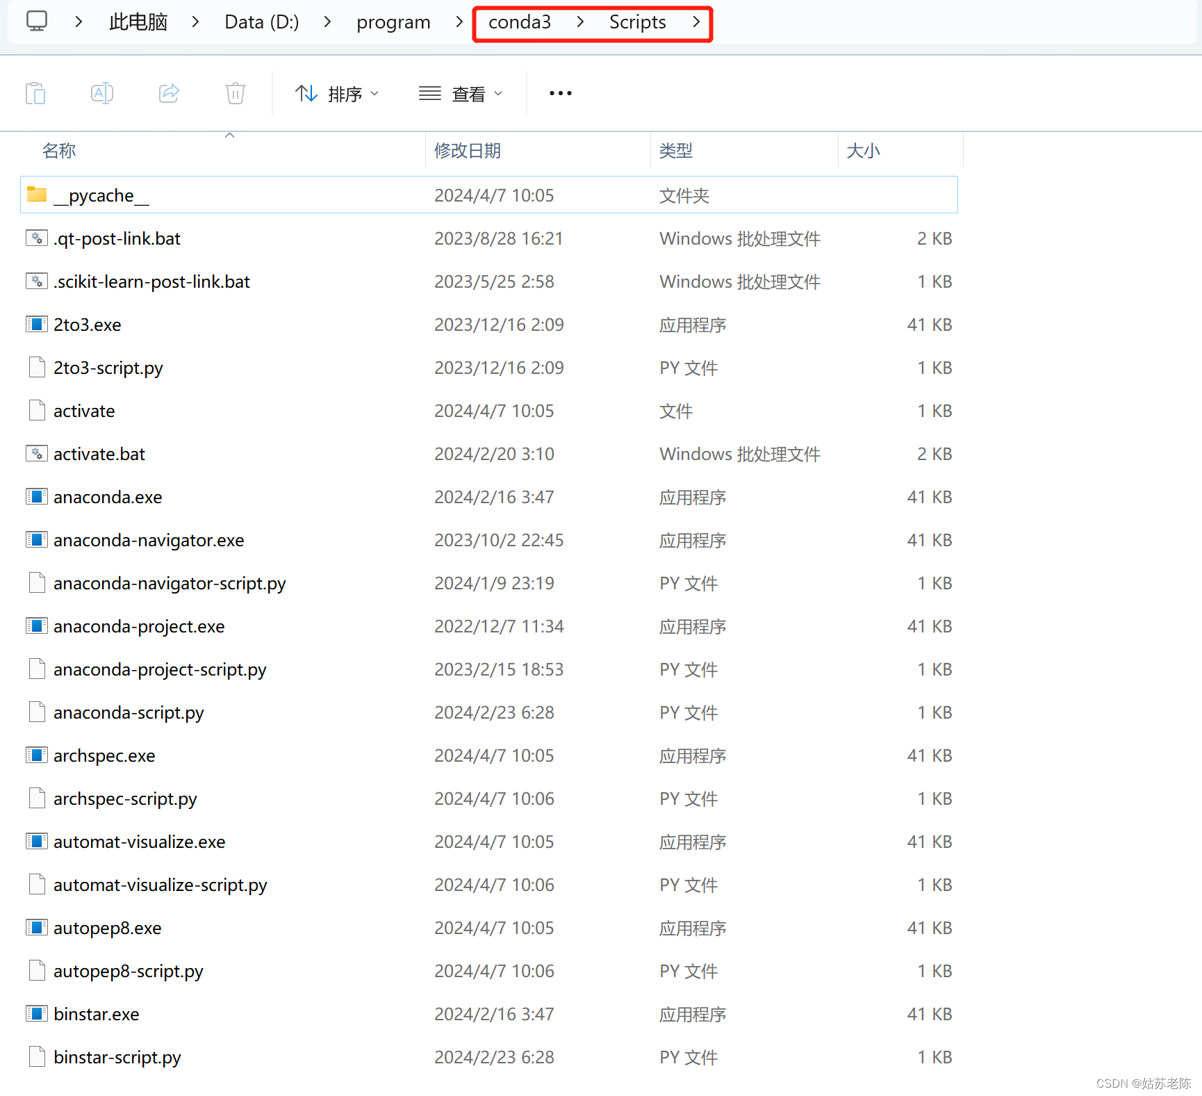Select the __pycache__ folder icon
This screenshot has width=1202, height=1096.
37,195
